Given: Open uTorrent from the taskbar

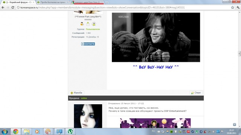Looking at the screenshot, I should tap(70, 132).
